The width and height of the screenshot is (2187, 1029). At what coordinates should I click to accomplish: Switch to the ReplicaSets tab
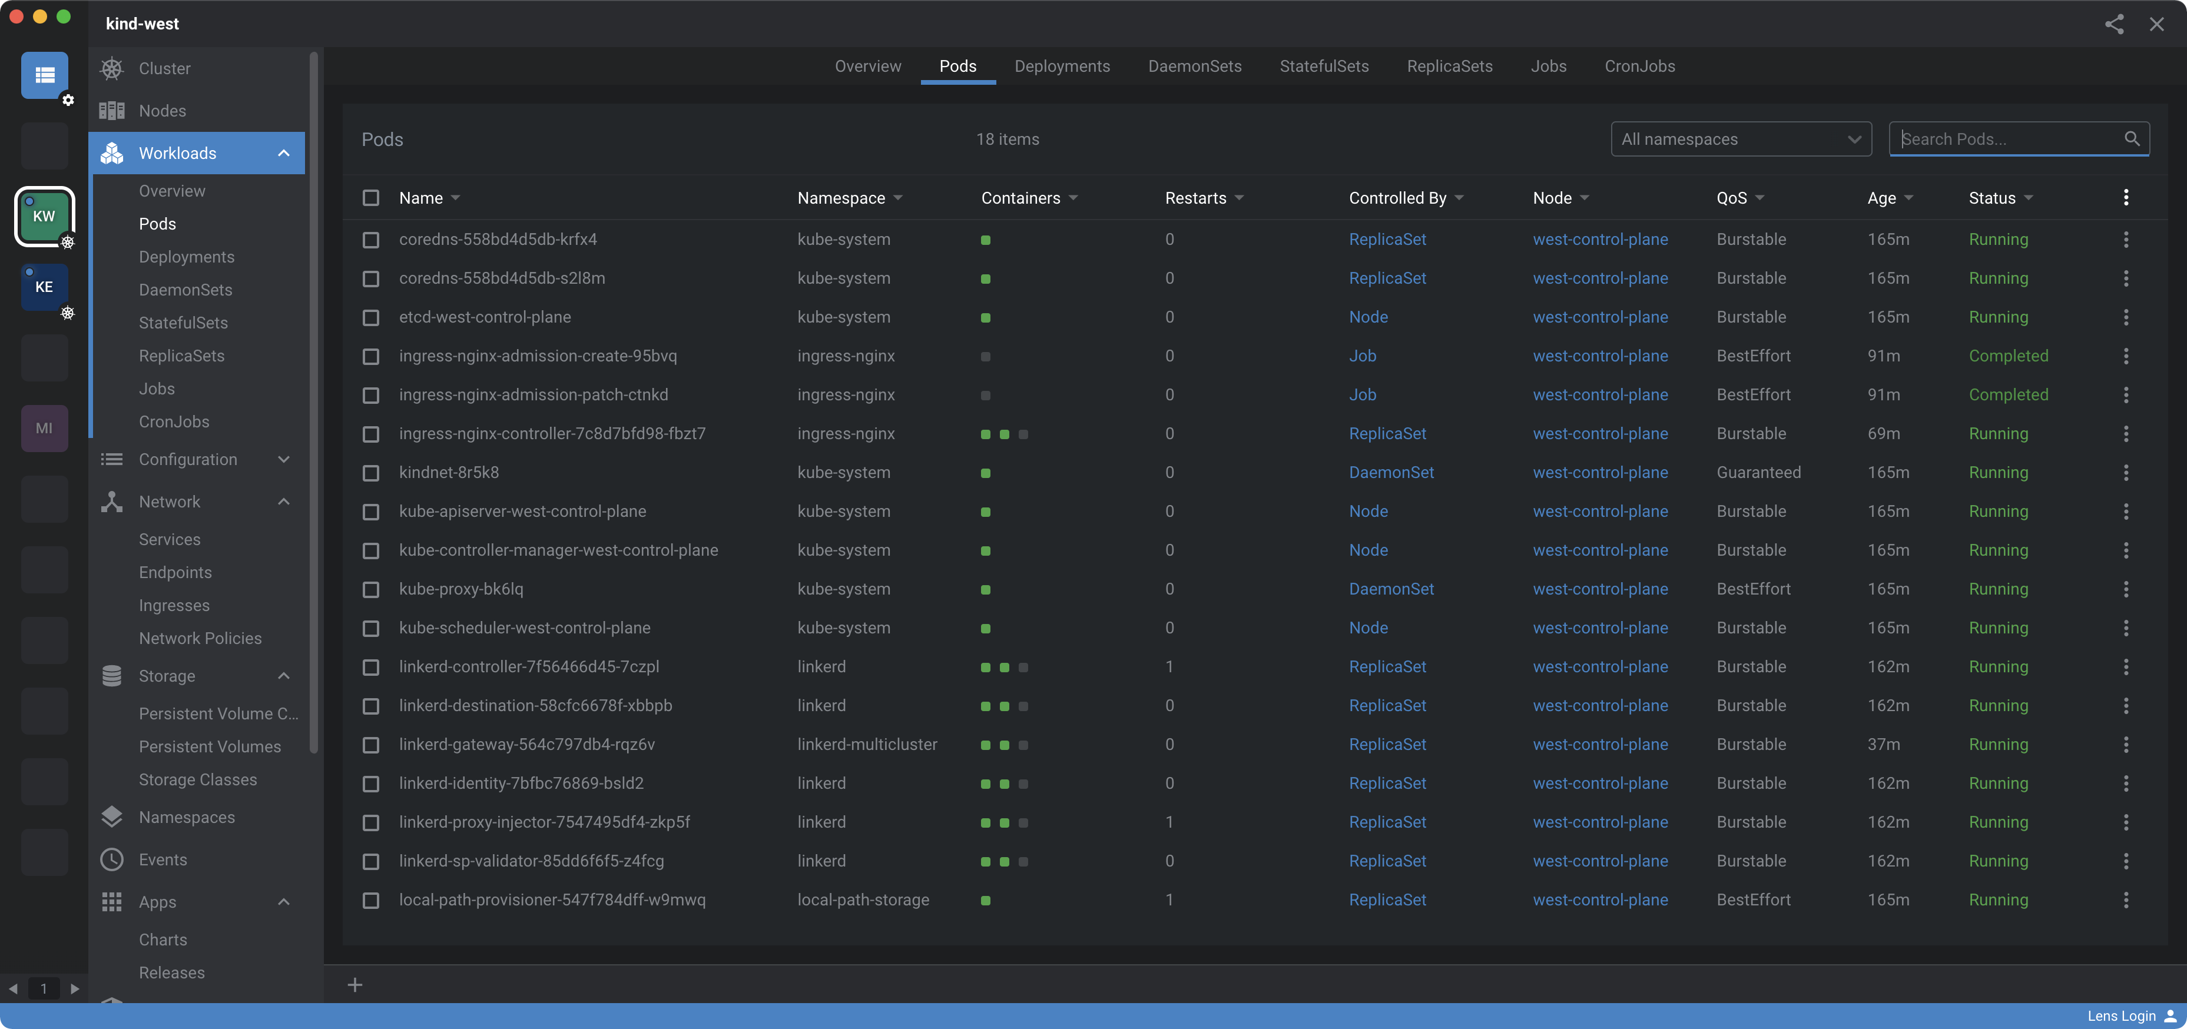(1449, 66)
